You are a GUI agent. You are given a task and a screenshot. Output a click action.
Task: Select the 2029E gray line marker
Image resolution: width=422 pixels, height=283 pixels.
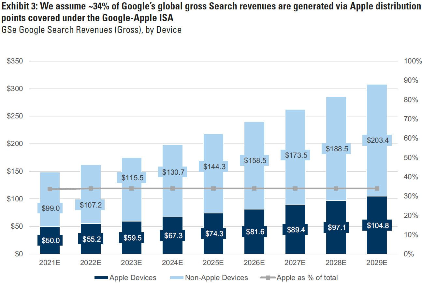(x=377, y=189)
